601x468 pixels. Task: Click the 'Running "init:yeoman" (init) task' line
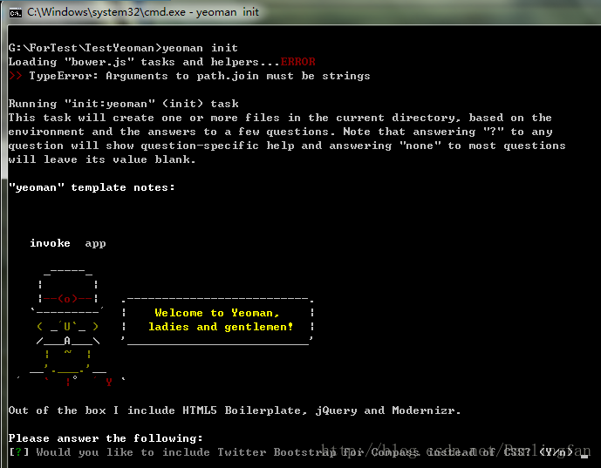[x=123, y=104]
